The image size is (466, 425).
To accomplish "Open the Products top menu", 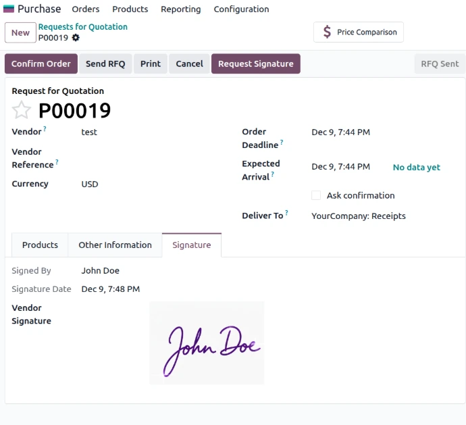I will click(x=130, y=9).
